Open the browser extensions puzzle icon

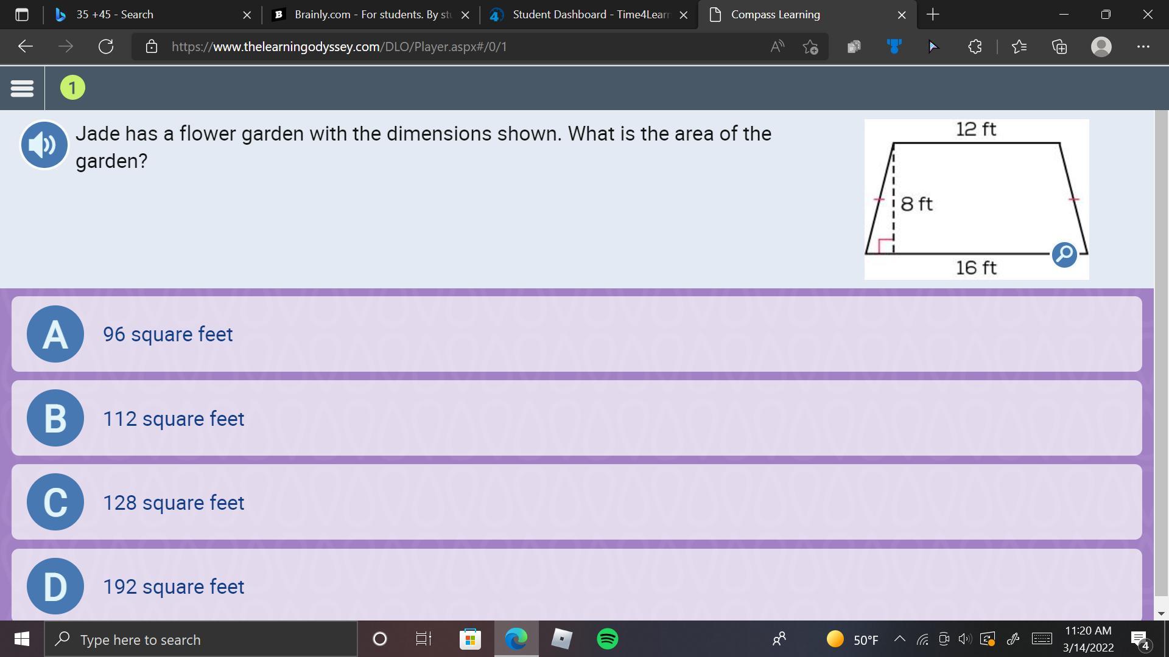point(975,47)
